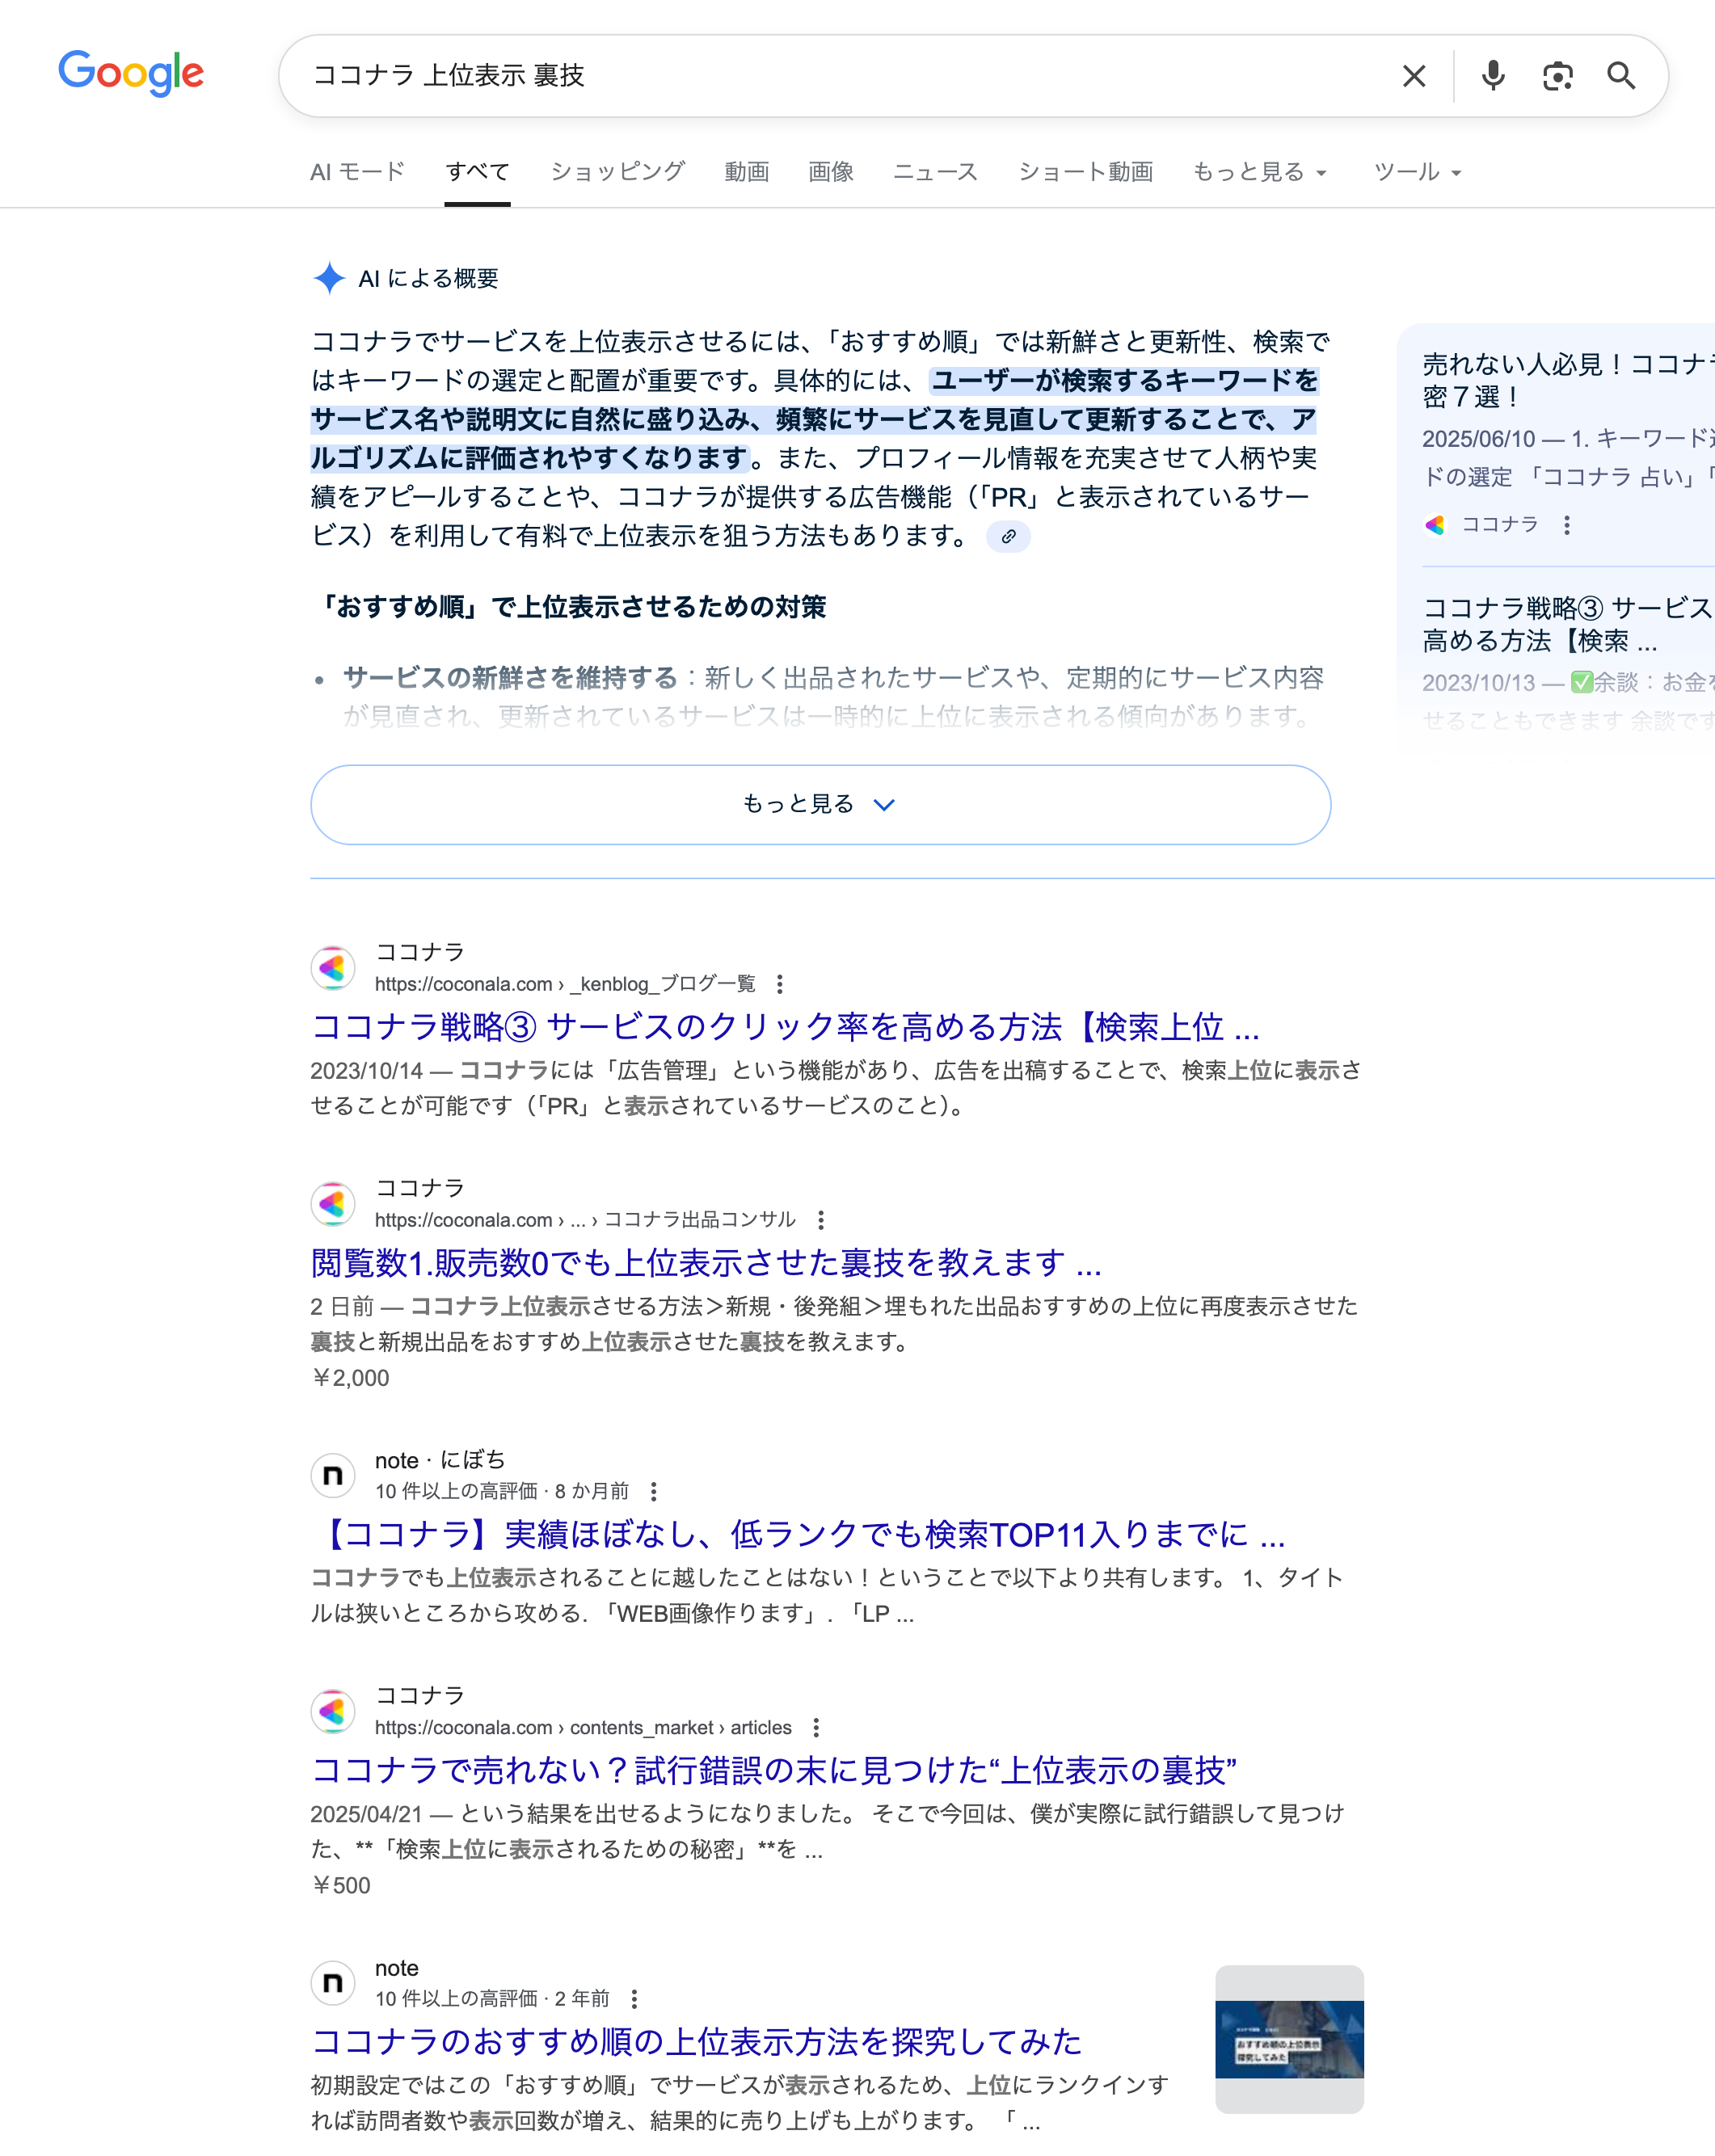Click the Google logo
The height and width of the screenshot is (2156, 1715).
(131, 73)
